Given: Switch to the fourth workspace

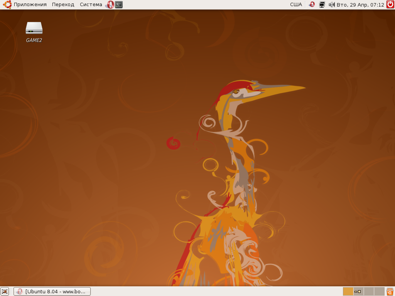Looking at the screenshot, I should click(379, 291).
